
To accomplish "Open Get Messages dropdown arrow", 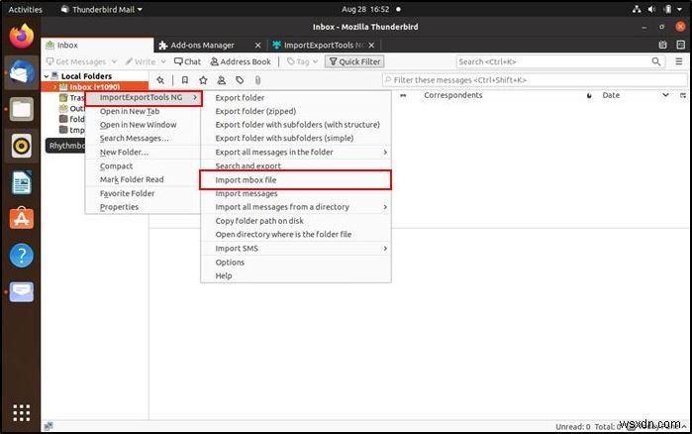I will (x=114, y=61).
